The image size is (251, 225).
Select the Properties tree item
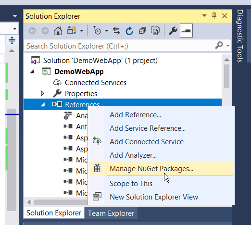tap(81, 94)
